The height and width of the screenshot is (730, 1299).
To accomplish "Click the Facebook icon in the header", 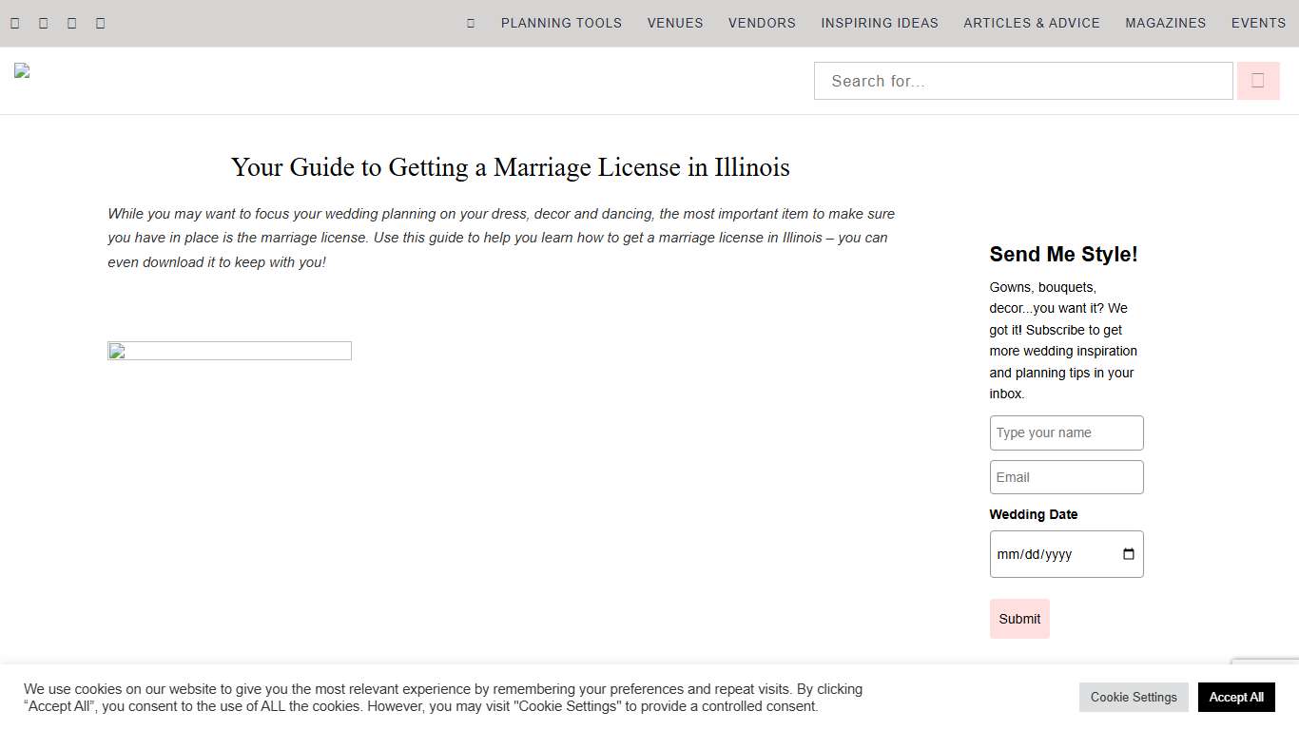I will [14, 23].
